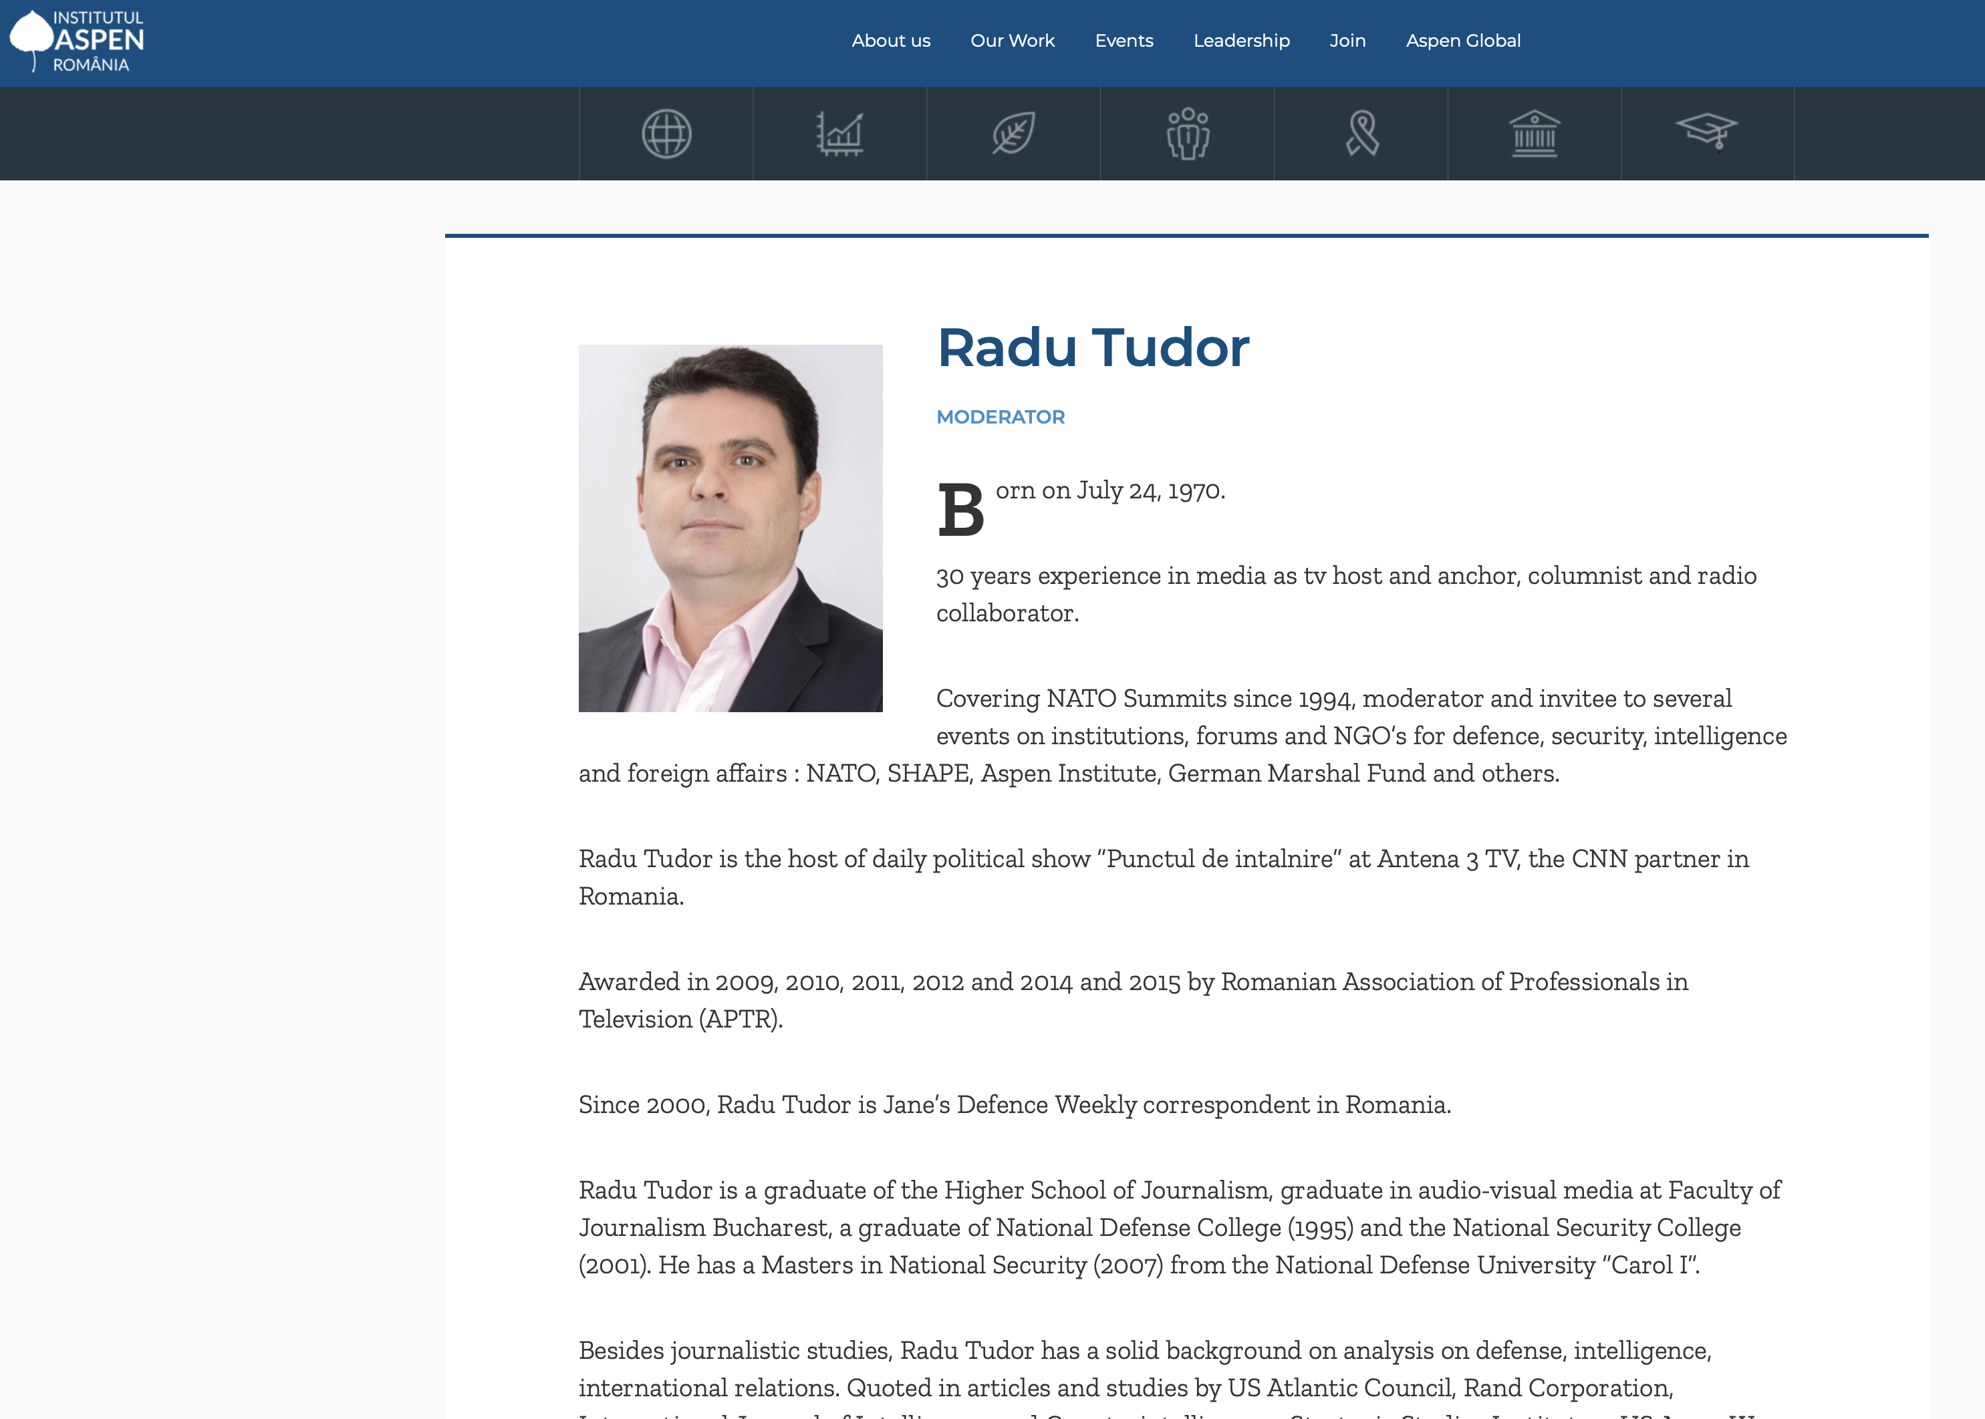This screenshot has height=1419, width=1985.
Task: Open the Our Work menu
Action: tap(1012, 41)
